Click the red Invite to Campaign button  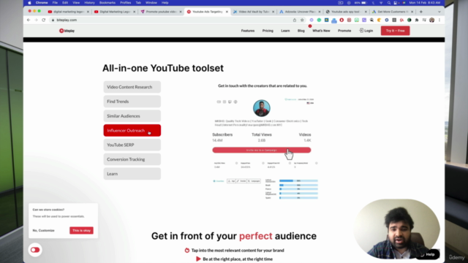(x=262, y=150)
